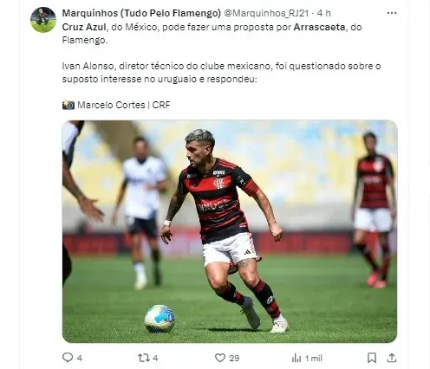Bookmark this tweet
The height and width of the screenshot is (369, 430).
[x=372, y=358]
